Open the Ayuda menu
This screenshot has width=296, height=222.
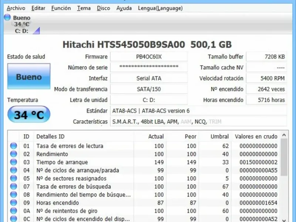coord(124,8)
